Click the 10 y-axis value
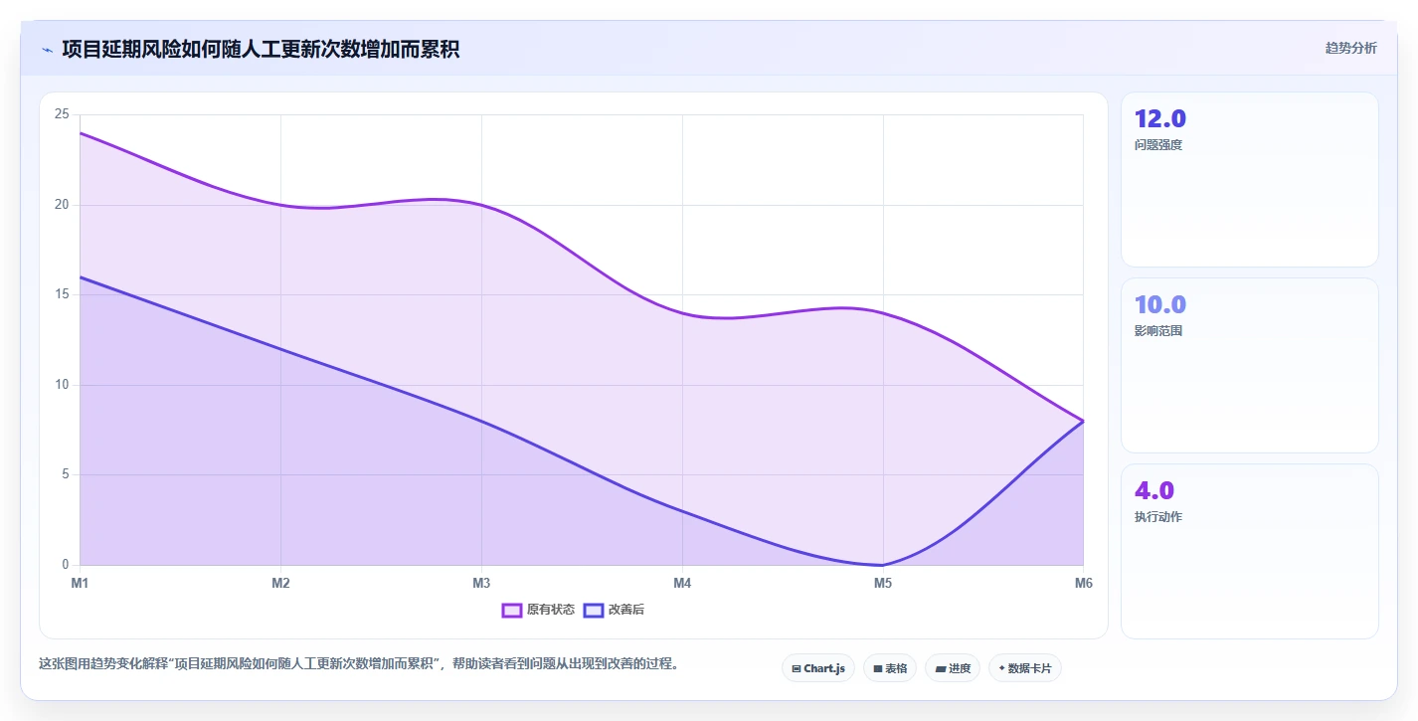Viewport: 1418px width, 721px height. click(x=62, y=385)
